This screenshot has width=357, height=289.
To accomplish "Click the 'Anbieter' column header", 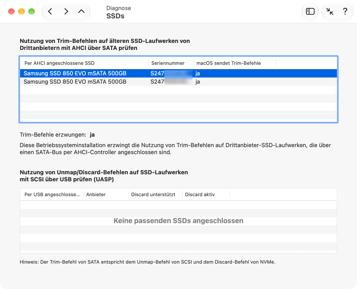I will (x=106, y=194).
